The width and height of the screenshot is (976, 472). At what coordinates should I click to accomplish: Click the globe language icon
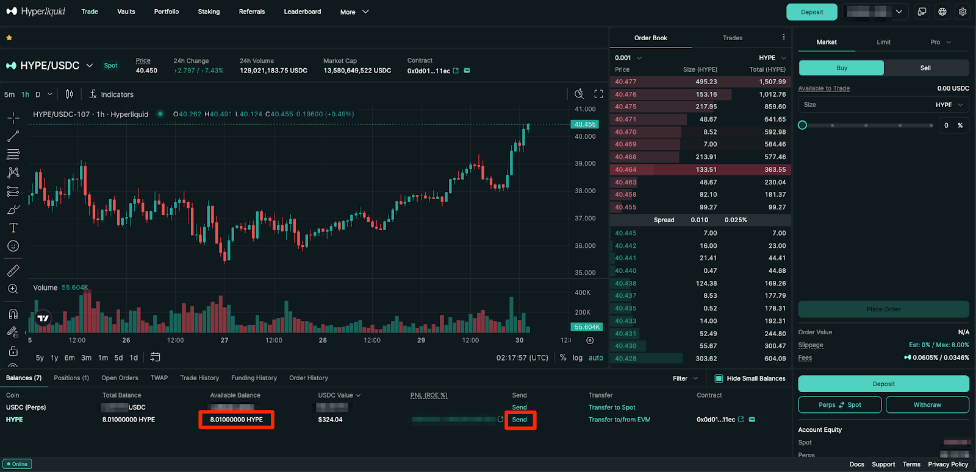(x=942, y=12)
